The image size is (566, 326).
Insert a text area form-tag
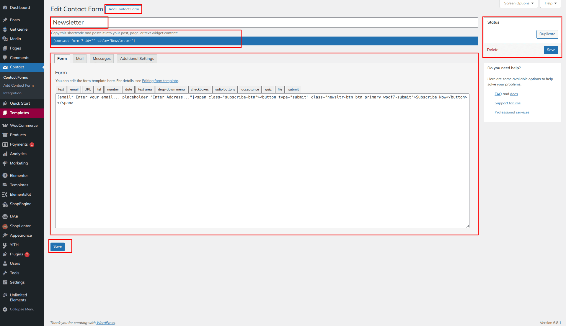point(145,90)
